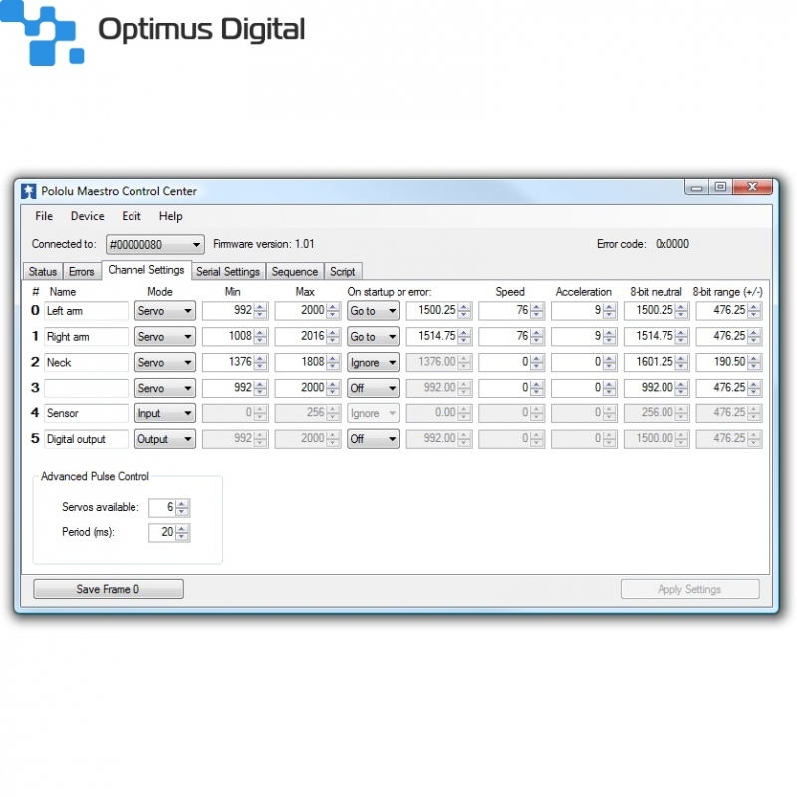Click the empty name field of channel 3
Viewport: 797px width, 797px height.
click(86, 388)
